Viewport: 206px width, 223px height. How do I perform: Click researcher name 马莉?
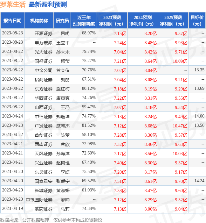[x=65, y=209]
